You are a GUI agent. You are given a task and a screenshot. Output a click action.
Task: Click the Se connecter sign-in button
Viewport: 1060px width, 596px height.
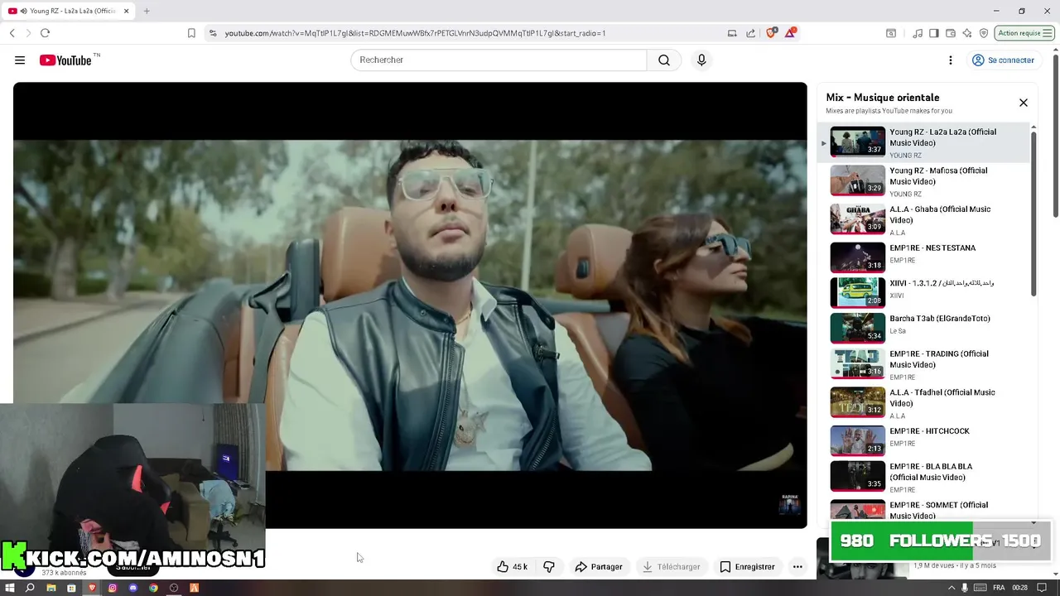point(1003,60)
